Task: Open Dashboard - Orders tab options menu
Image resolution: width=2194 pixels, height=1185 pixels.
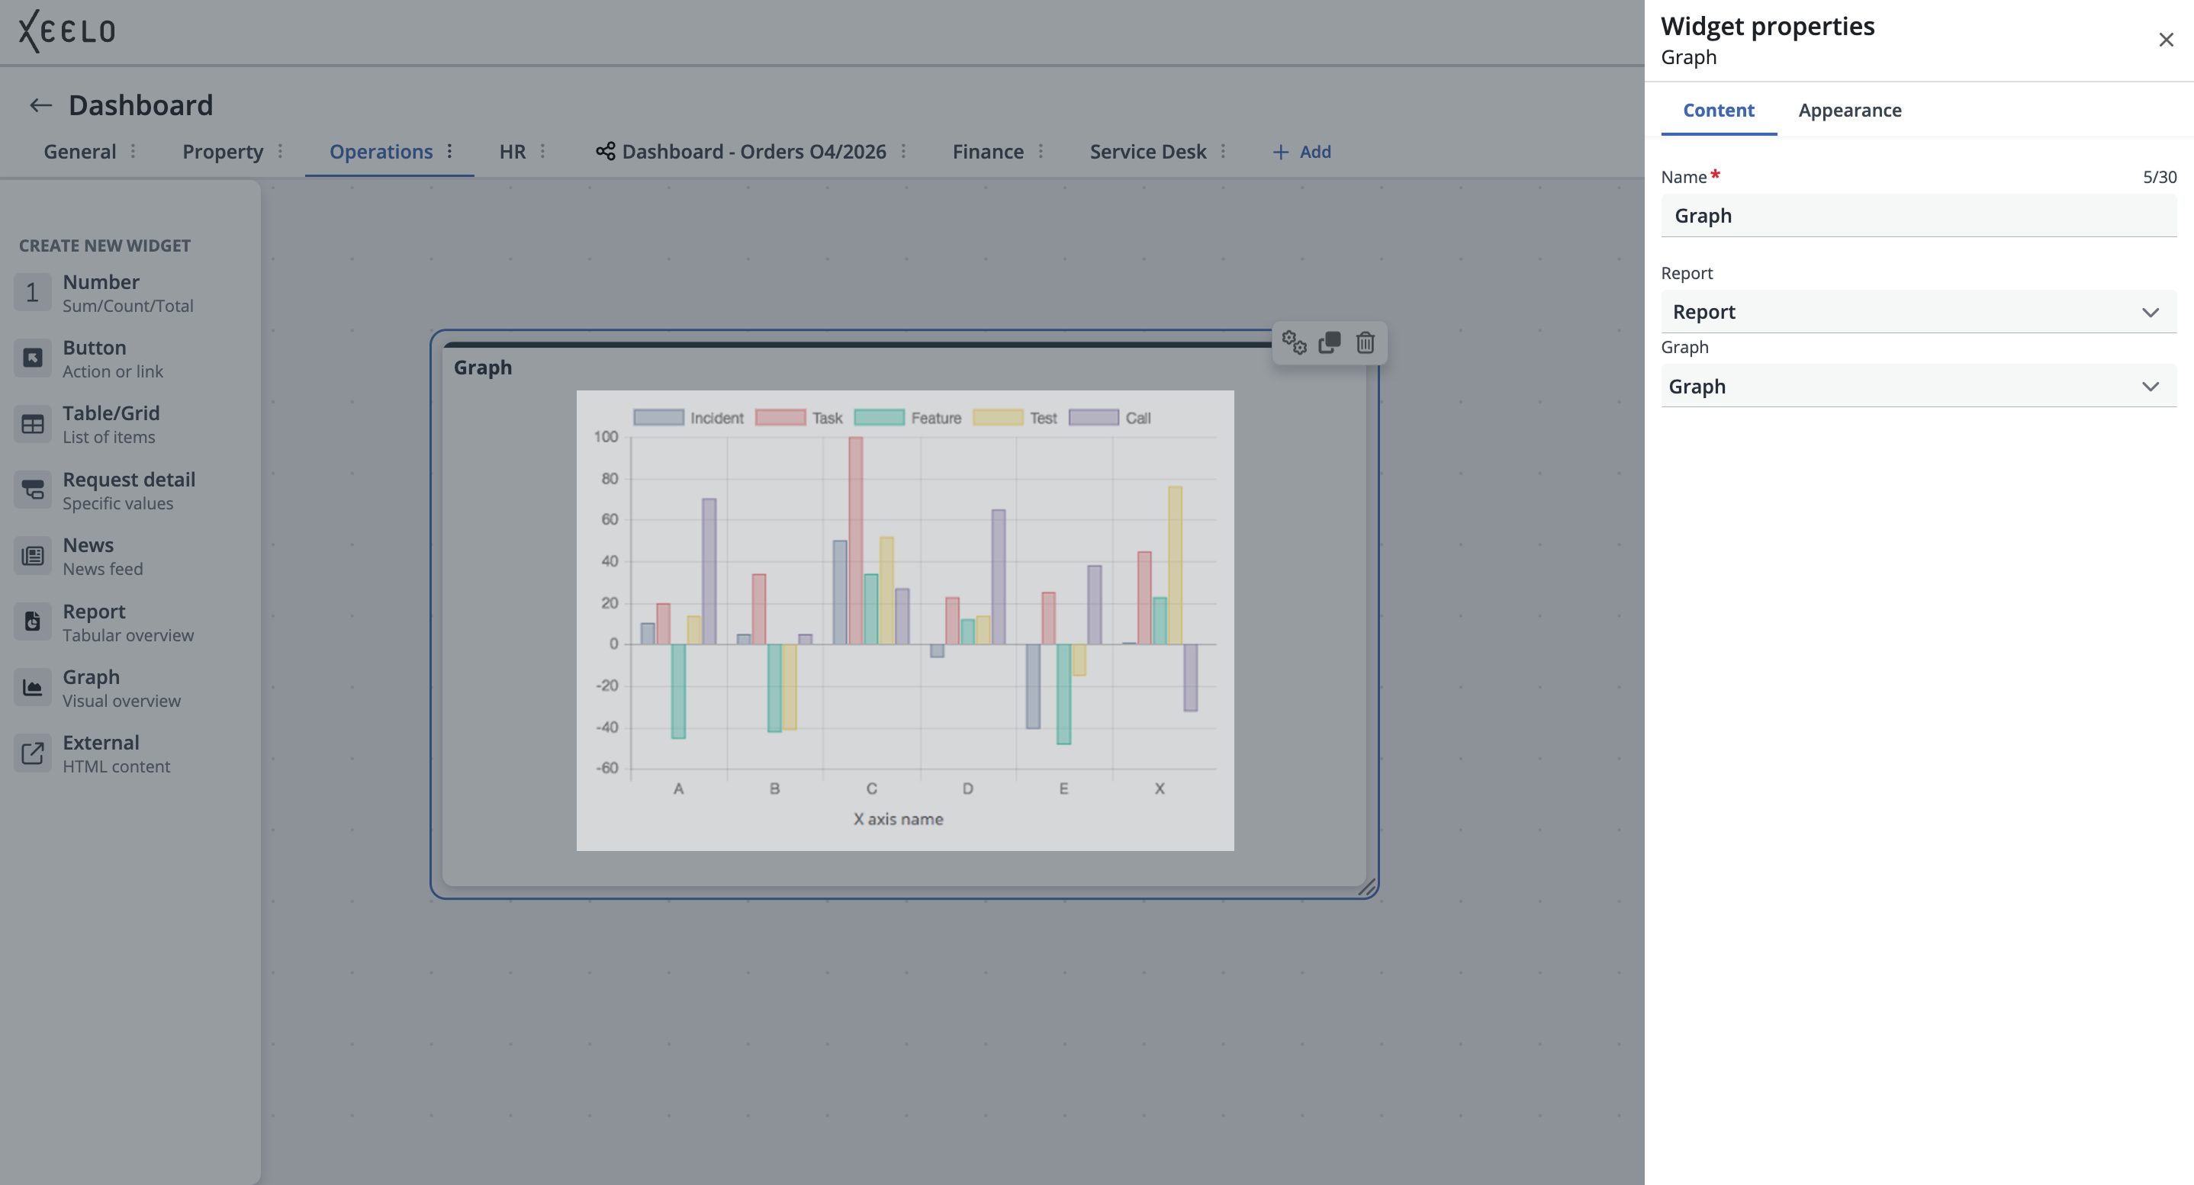Action: click(x=902, y=152)
